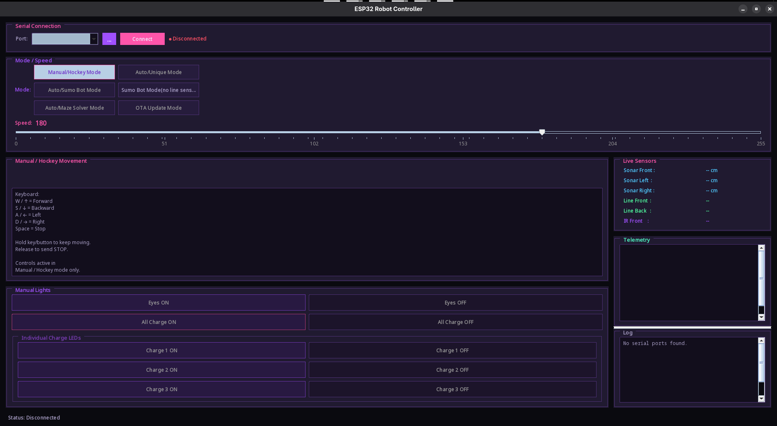Screen dimensions: 777x426
Task: Turn Charge 3 ON
Action: pyautogui.click(x=161, y=389)
